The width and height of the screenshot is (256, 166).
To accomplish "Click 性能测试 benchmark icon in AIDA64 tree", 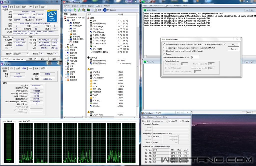I will coord(68,80).
